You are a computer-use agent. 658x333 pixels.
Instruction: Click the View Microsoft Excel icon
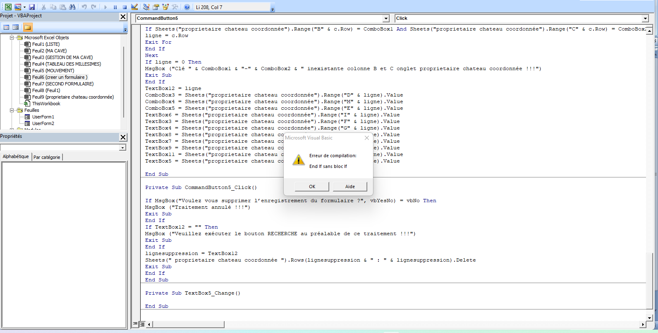click(8, 7)
